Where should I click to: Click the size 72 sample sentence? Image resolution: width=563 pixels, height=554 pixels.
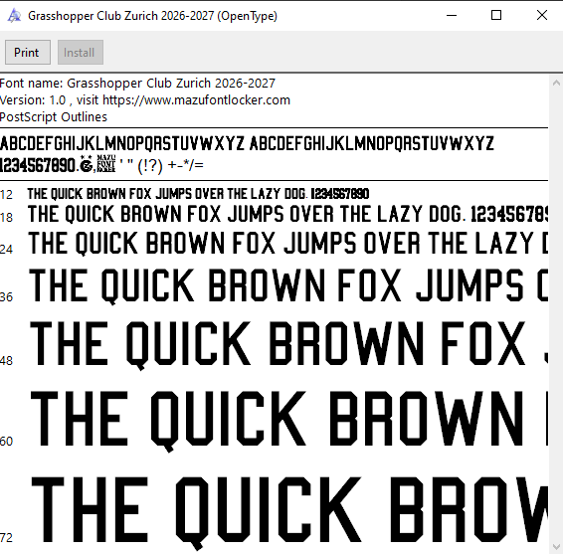point(289,513)
